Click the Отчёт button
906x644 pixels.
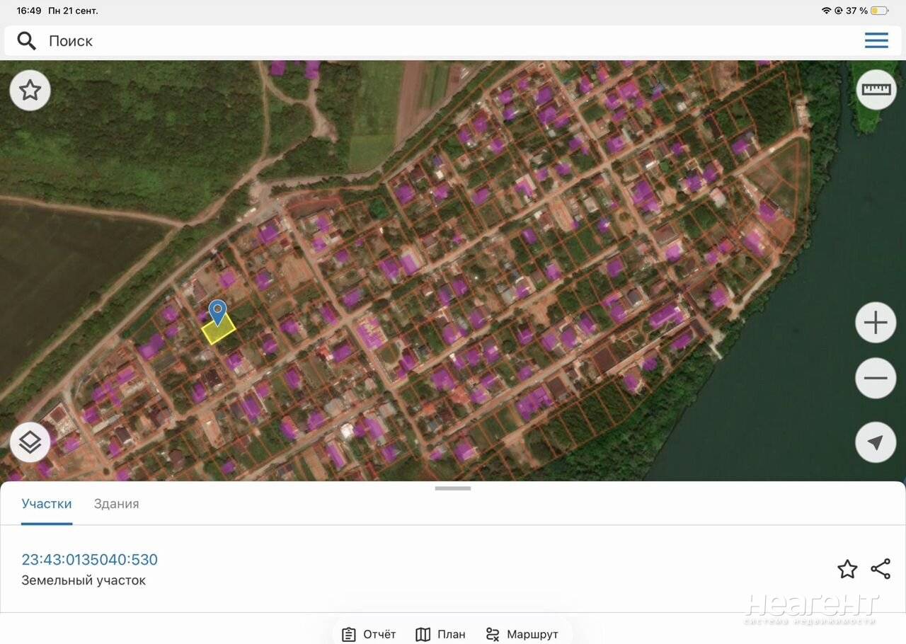369,634
